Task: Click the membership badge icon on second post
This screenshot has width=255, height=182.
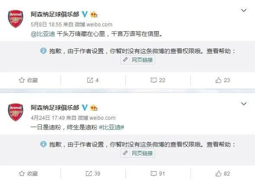Action: pos(94,108)
